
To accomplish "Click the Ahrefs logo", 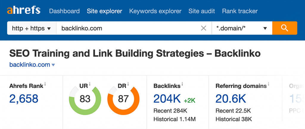I will click(x=24, y=11).
